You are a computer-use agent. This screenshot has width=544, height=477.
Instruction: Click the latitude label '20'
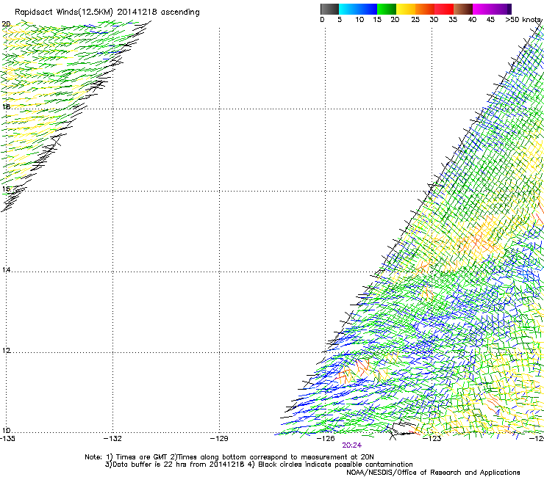[6, 24]
